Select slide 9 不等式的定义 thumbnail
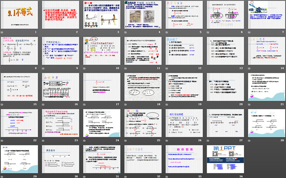This screenshot has height=178, width=286. pos(61,51)
